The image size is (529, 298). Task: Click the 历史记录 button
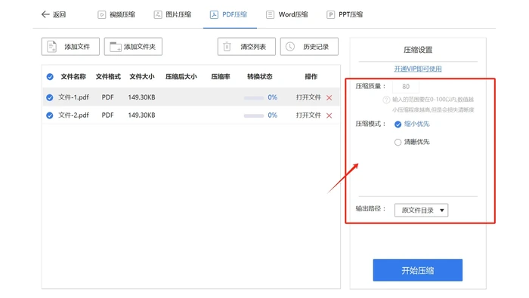(x=309, y=47)
